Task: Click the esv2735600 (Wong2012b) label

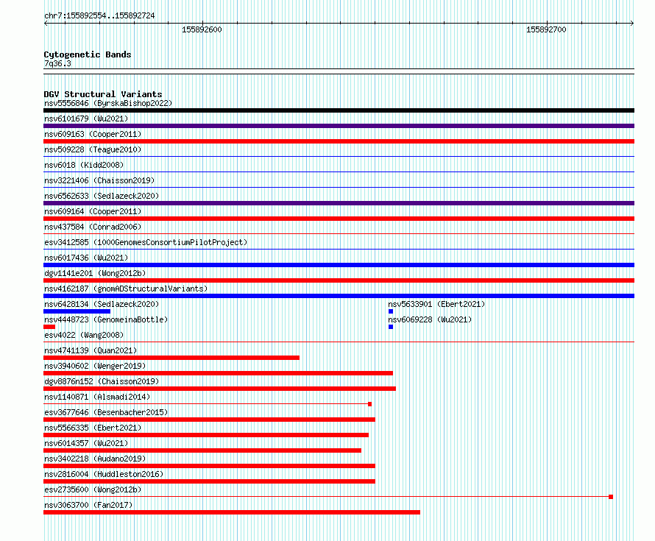Action: (93, 489)
